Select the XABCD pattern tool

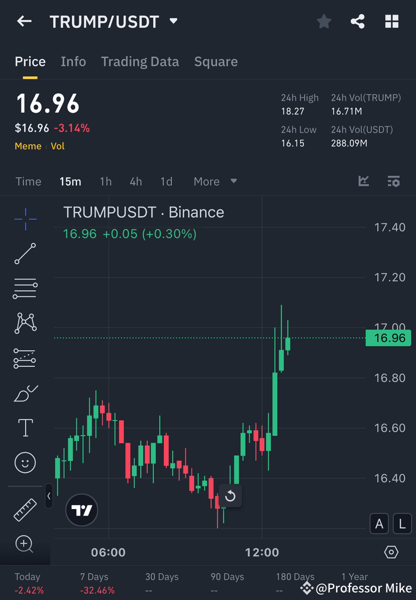click(25, 323)
